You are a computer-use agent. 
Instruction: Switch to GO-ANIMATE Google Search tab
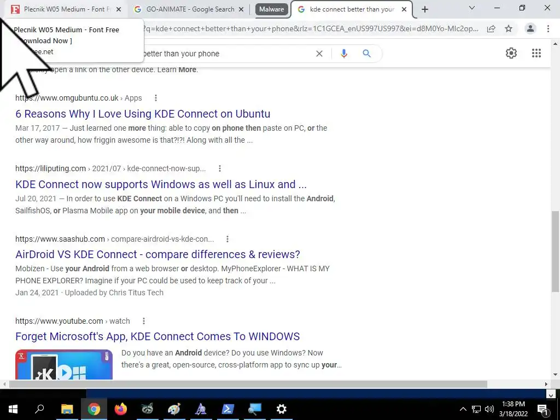(189, 9)
